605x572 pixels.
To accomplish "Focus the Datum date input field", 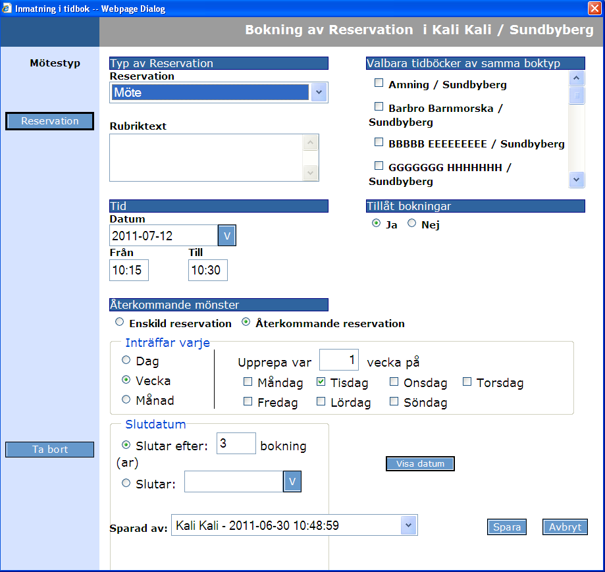I will pyautogui.click(x=164, y=235).
